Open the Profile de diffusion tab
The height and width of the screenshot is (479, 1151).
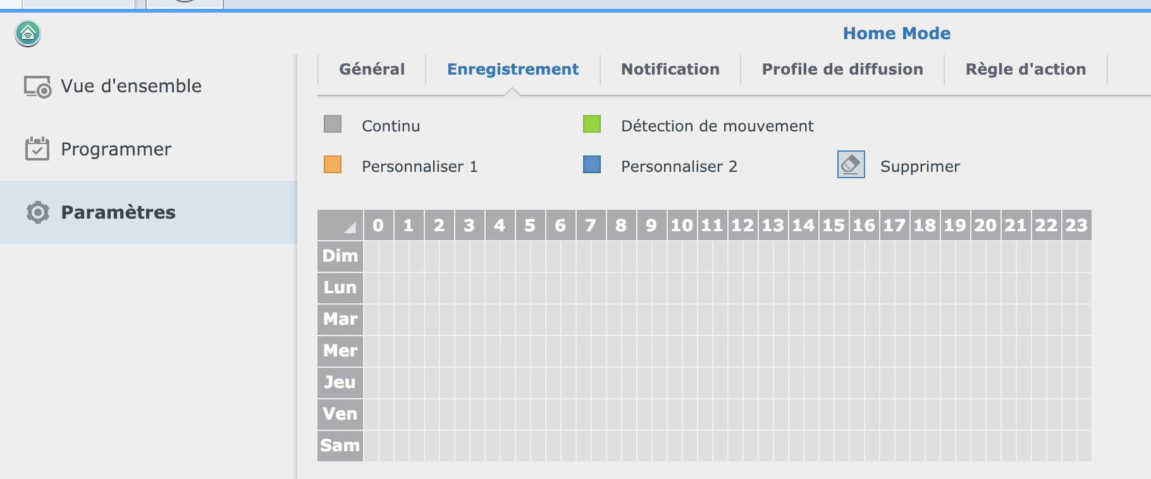point(842,69)
